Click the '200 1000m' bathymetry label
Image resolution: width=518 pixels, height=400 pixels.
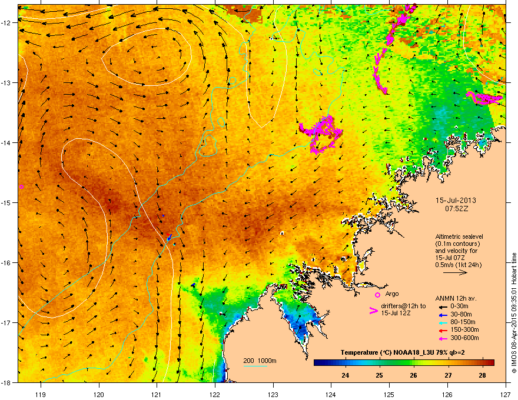pos(260,361)
